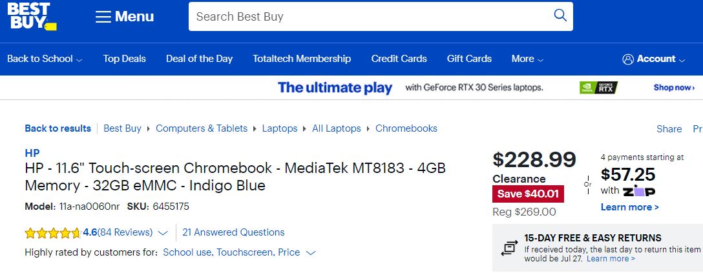Click the Best Buy logo
The width and height of the screenshot is (703, 273).
[32, 16]
